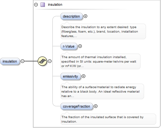Select the root insulation element node
161x128 pixels.
click(x=10, y=61)
